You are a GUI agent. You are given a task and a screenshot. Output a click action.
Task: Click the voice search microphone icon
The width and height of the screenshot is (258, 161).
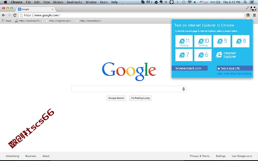(184, 89)
